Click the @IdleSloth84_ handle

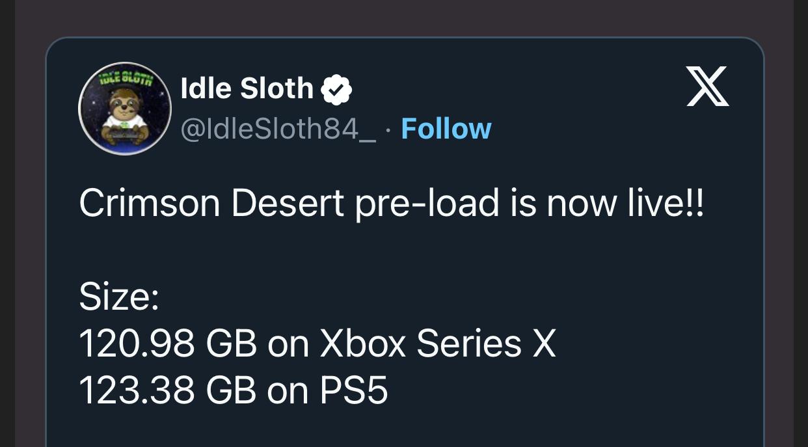[278, 129]
